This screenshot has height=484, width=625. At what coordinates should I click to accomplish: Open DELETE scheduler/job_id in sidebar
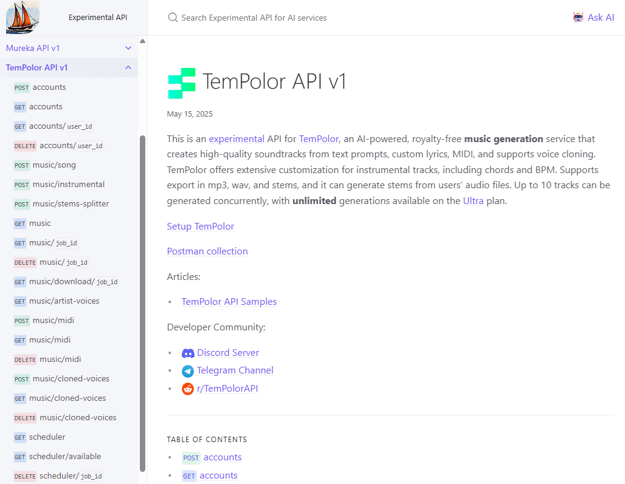click(58, 476)
